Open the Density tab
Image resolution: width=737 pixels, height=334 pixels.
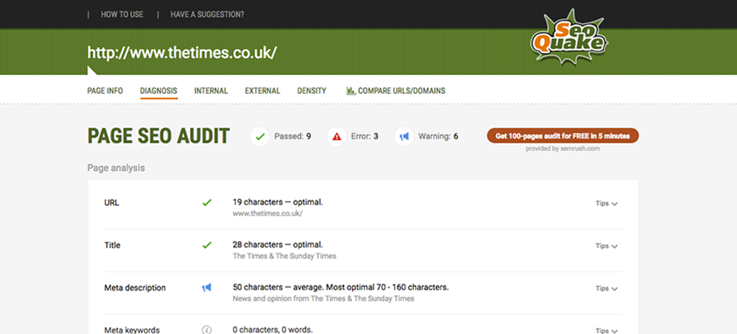click(311, 91)
